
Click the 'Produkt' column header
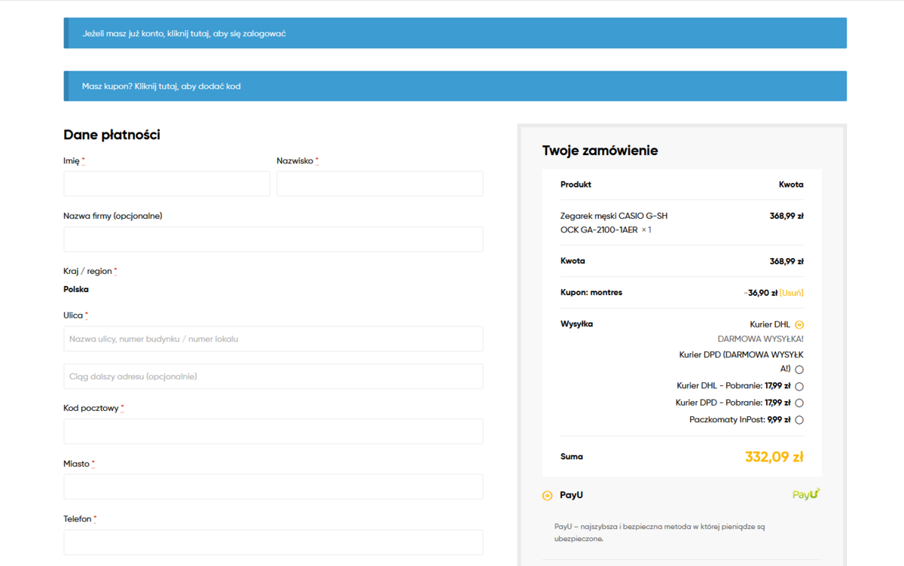576,184
